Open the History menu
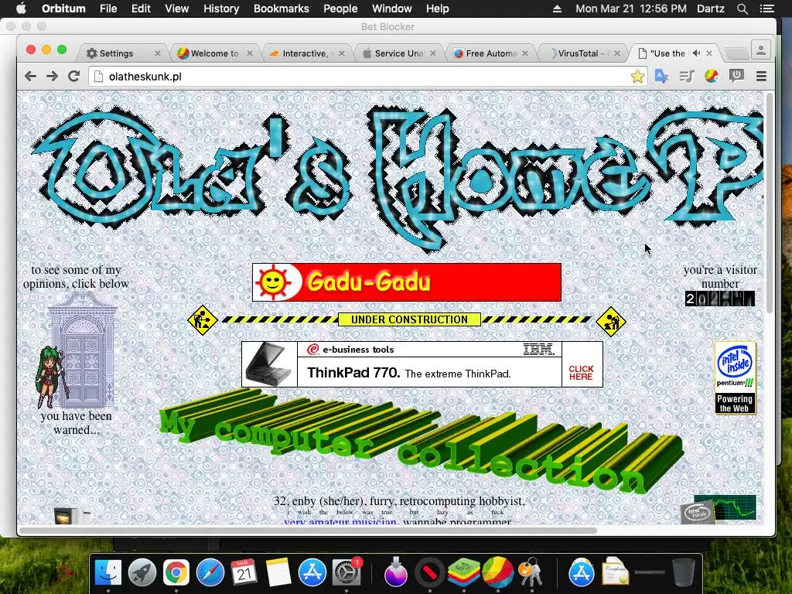The height and width of the screenshot is (594, 792). click(221, 9)
